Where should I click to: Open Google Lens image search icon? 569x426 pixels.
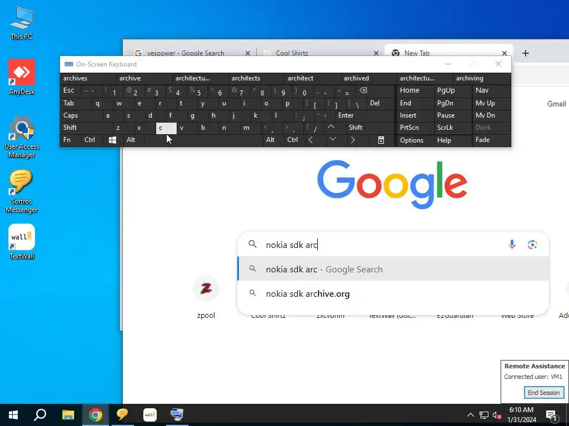[532, 245]
